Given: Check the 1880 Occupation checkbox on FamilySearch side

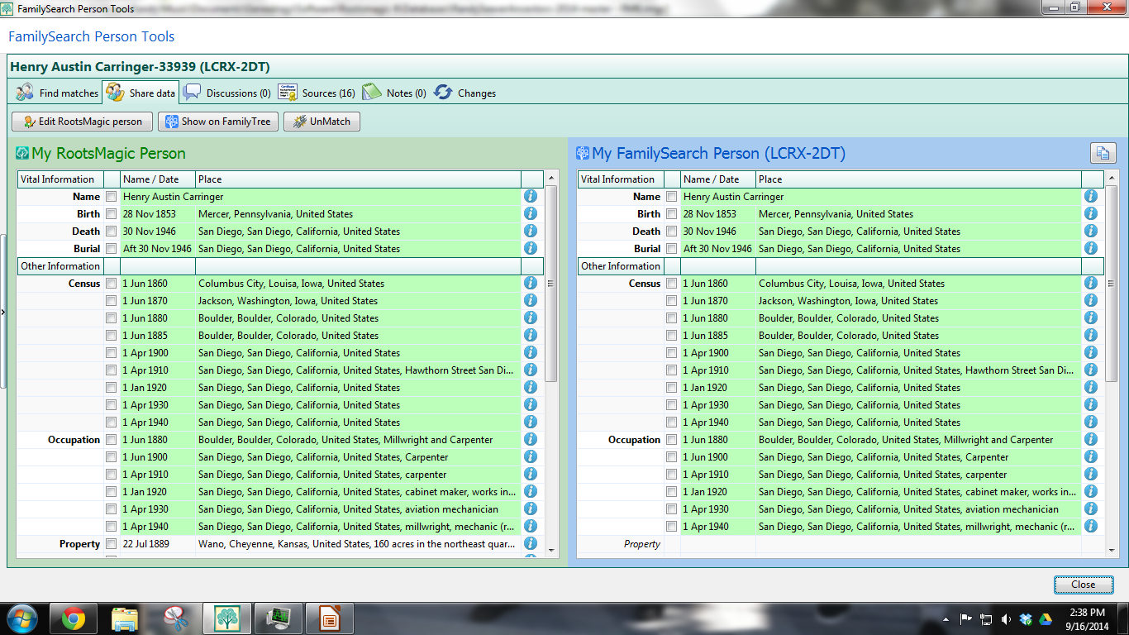Looking at the screenshot, I should [x=671, y=439].
